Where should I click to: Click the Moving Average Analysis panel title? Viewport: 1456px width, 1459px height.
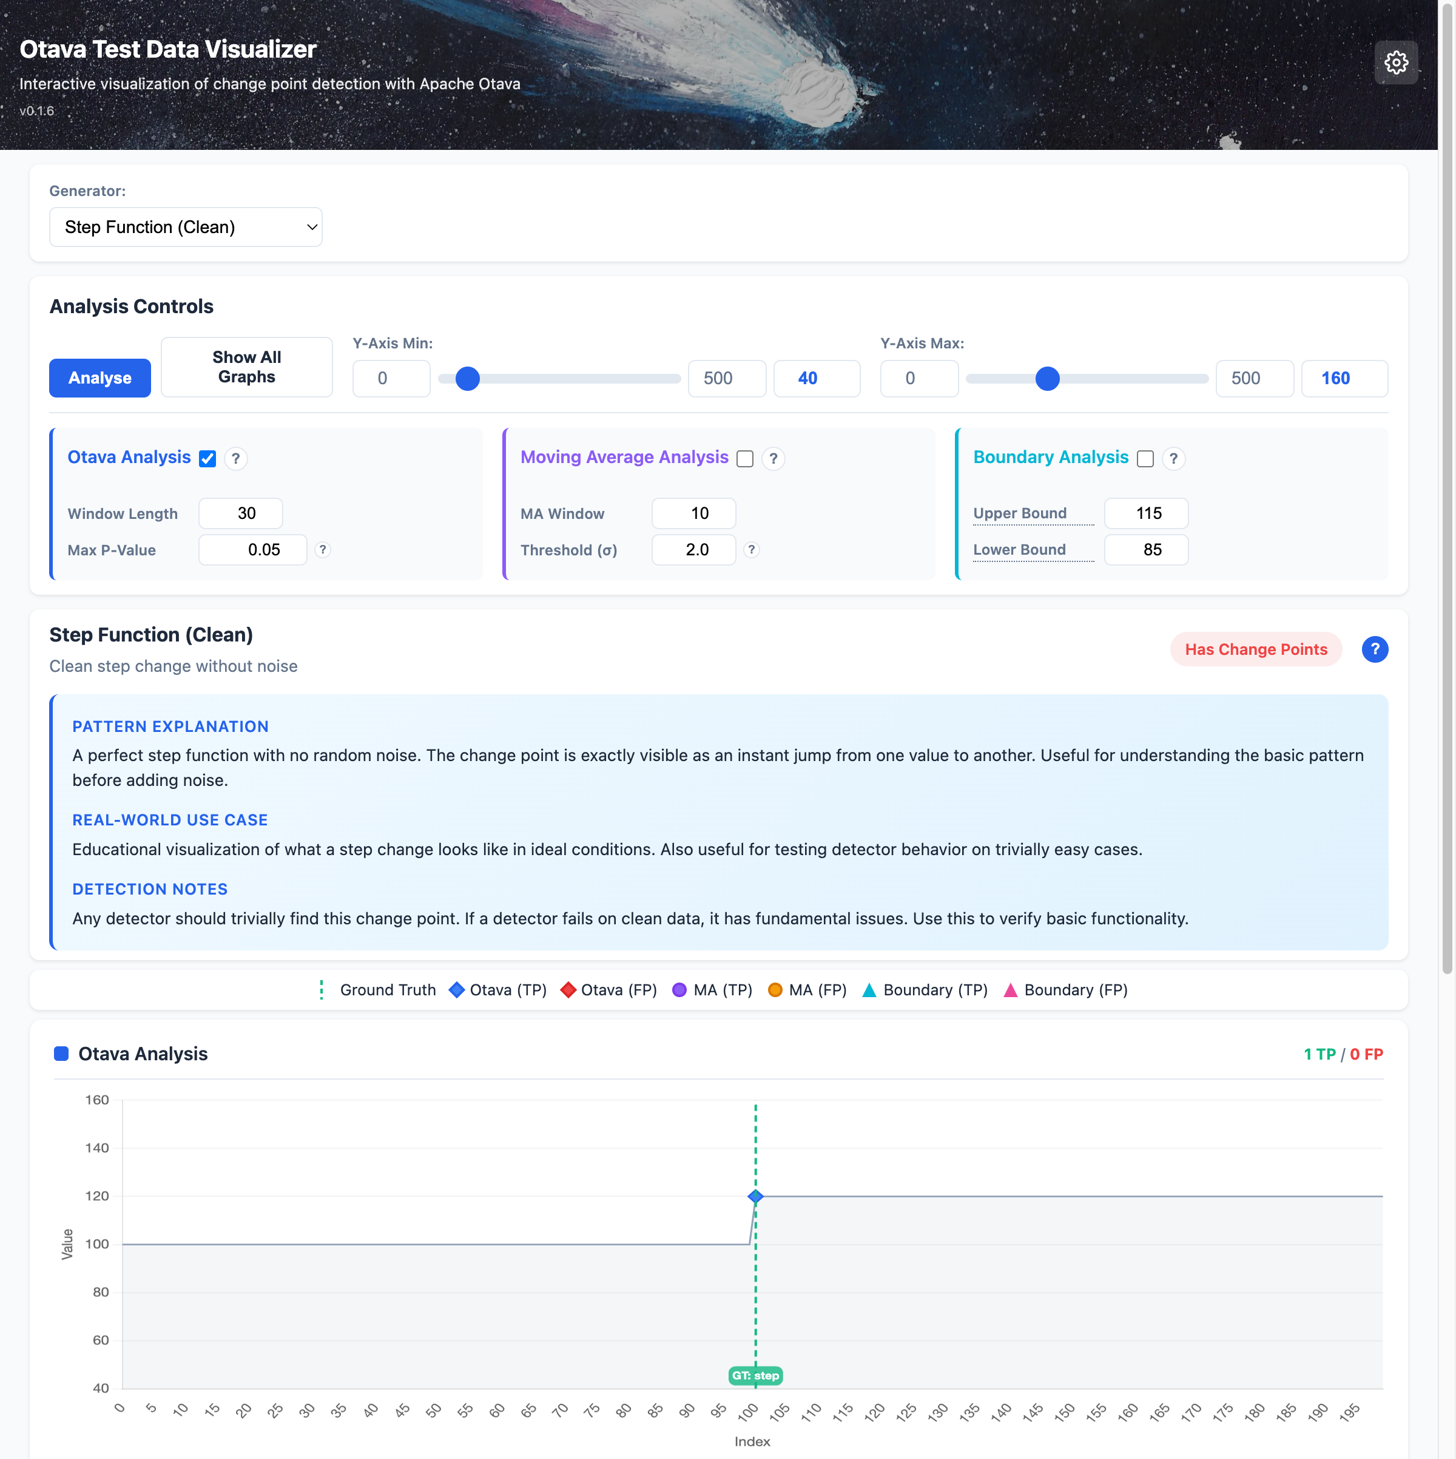click(x=624, y=458)
